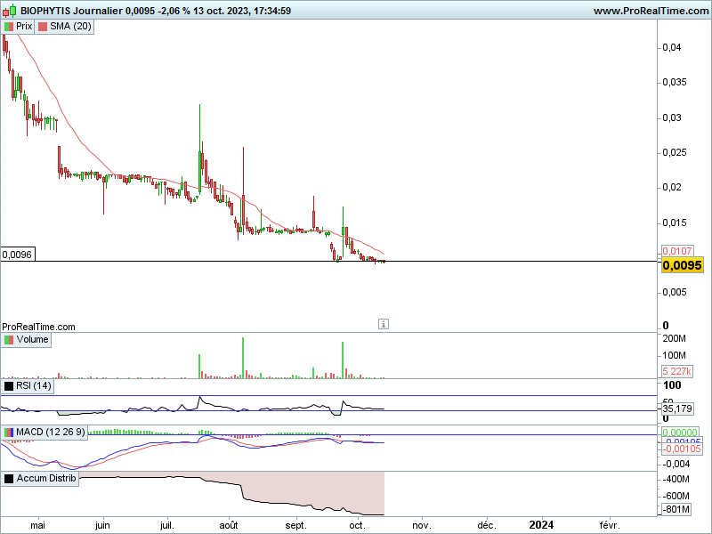Click the 0,04 price axis label
Image resolution: width=712 pixels, height=534 pixels.
click(x=672, y=47)
